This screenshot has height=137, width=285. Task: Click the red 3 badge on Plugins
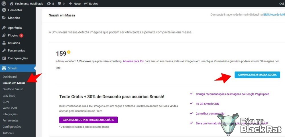[21, 35]
